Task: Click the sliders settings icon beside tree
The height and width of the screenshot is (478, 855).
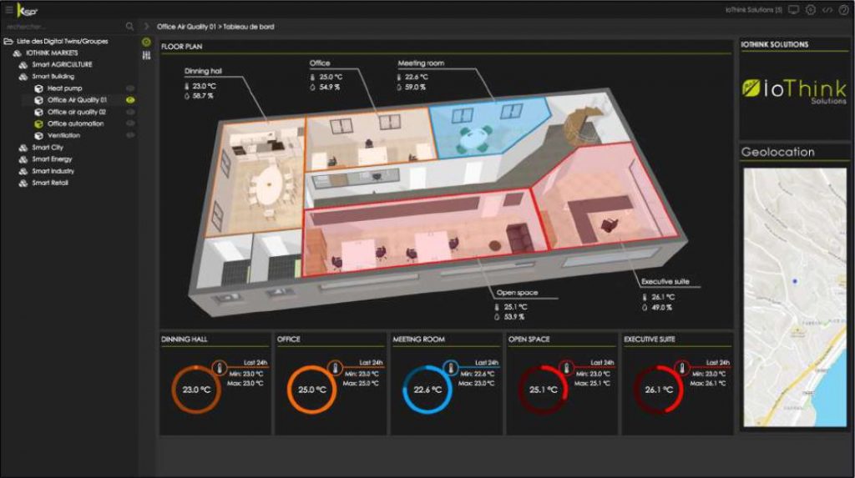Action: coord(146,54)
